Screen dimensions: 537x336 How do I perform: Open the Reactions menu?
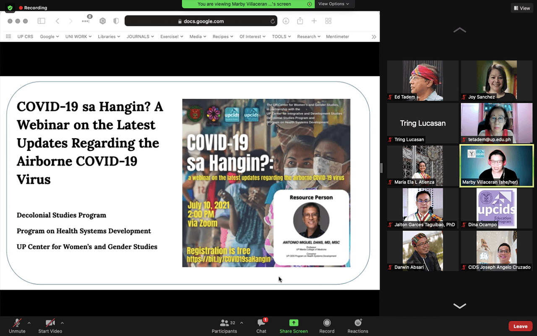pyautogui.click(x=358, y=326)
